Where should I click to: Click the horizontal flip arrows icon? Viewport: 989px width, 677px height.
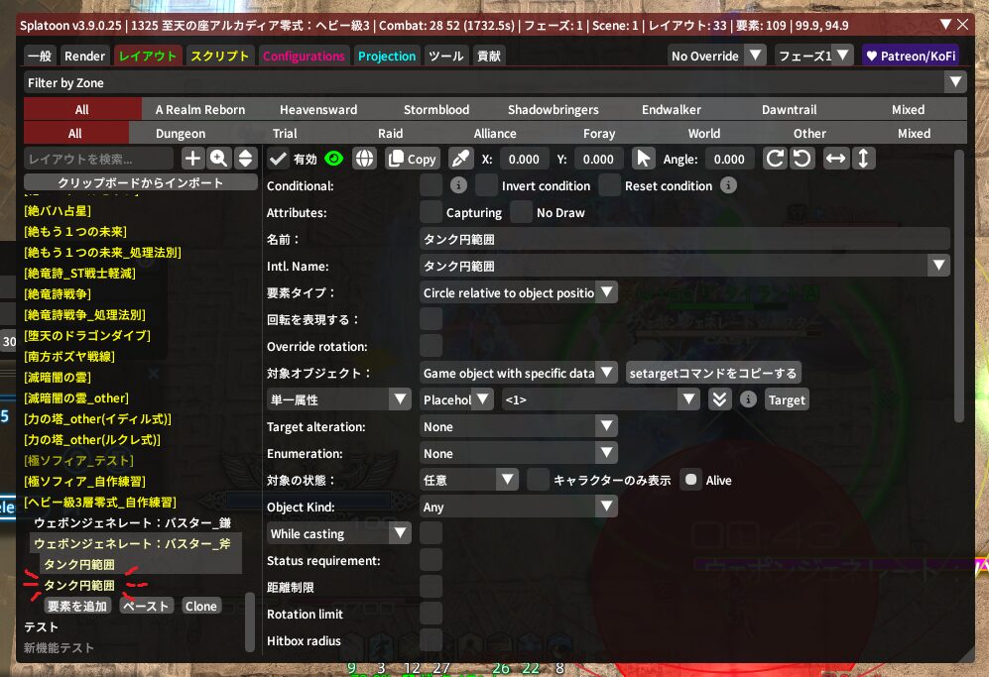pyautogui.click(x=836, y=159)
